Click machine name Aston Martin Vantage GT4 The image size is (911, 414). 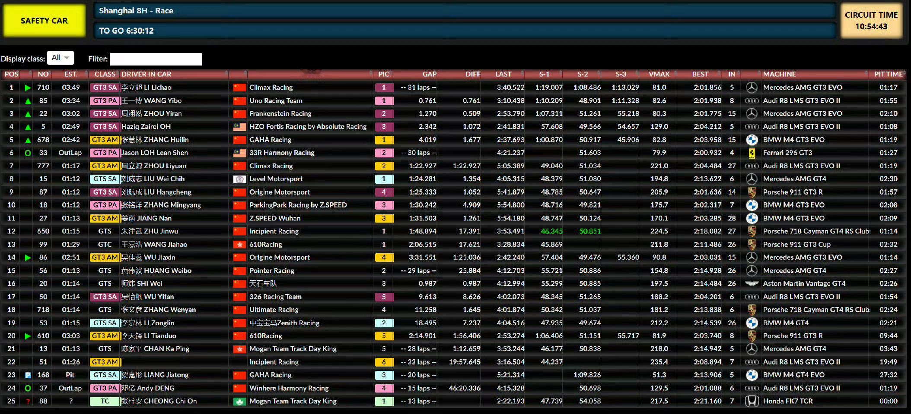[x=804, y=284]
